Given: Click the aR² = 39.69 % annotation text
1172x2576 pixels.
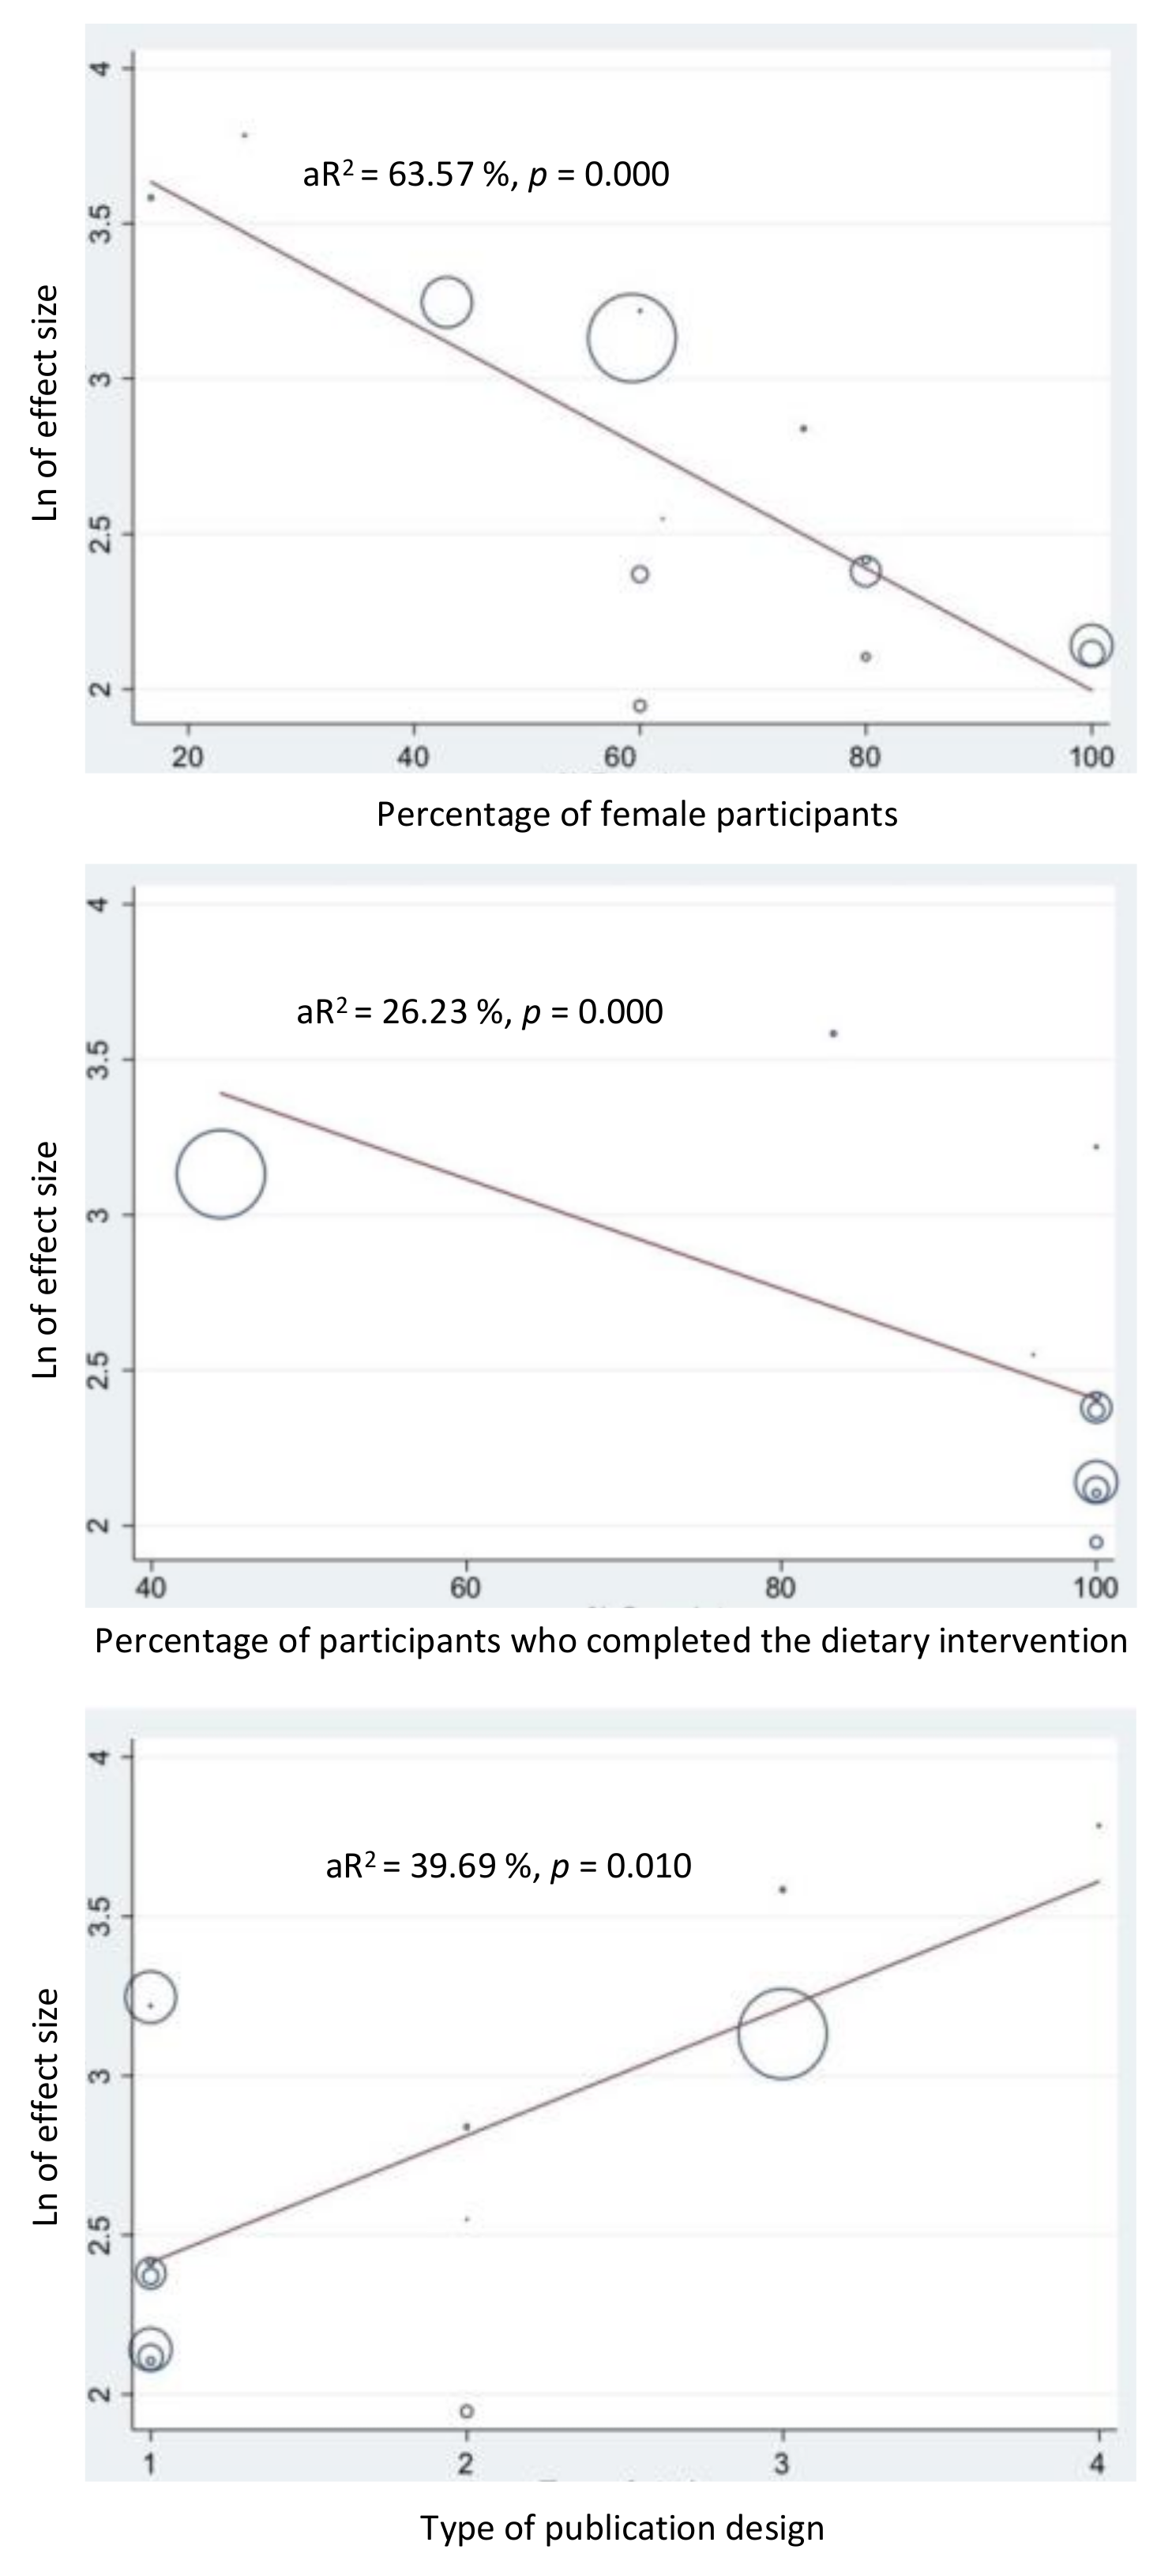Looking at the screenshot, I should tap(509, 1866).
